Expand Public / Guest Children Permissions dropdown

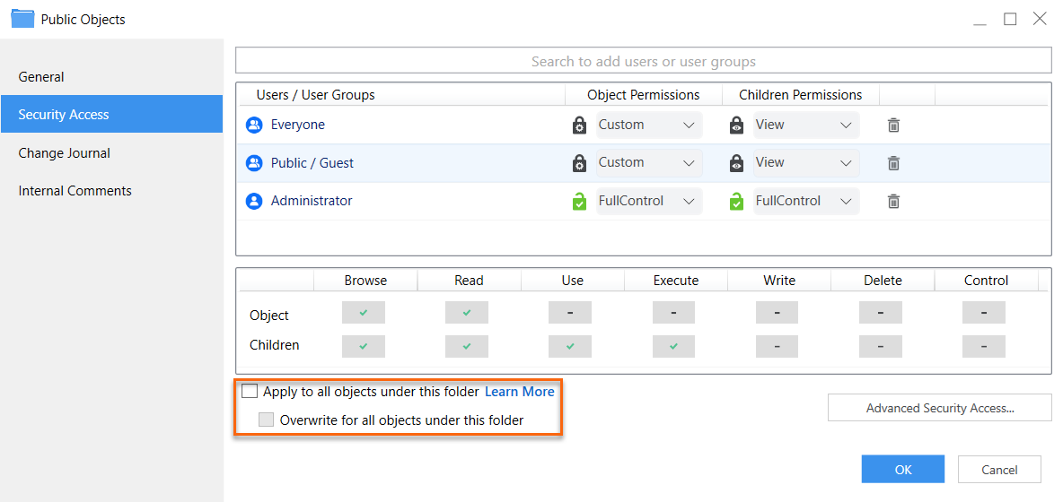pos(805,163)
